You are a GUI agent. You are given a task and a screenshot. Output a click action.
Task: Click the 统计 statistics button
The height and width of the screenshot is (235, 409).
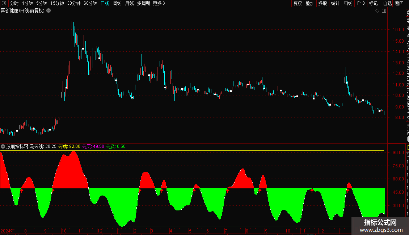coord(335,3)
